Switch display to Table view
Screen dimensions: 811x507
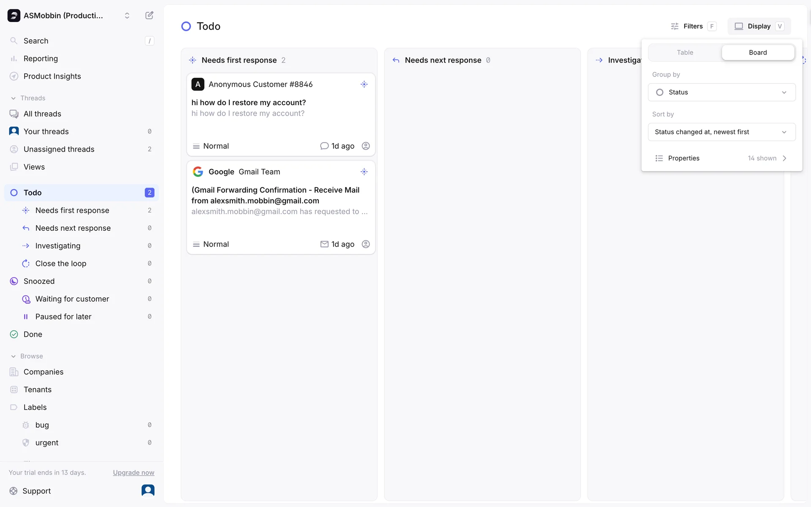pos(685,53)
